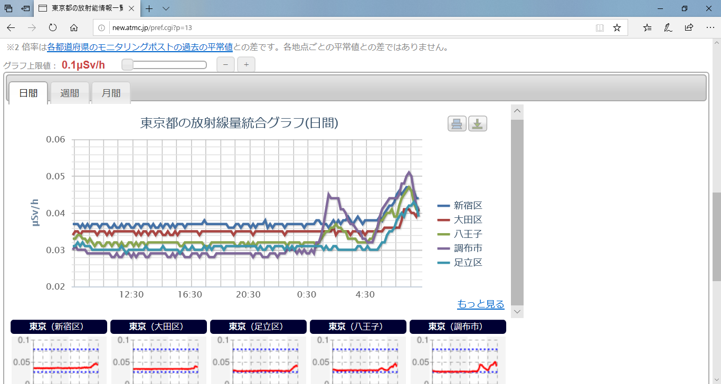Open reading view icon in address bar

coord(600,27)
